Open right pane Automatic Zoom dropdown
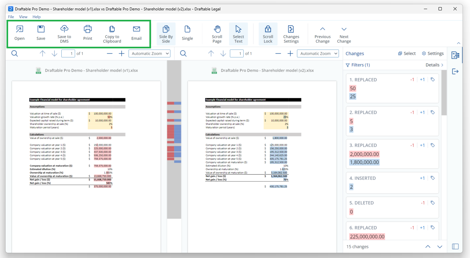This screenshot has height=258, width=470. coord(318,54)
